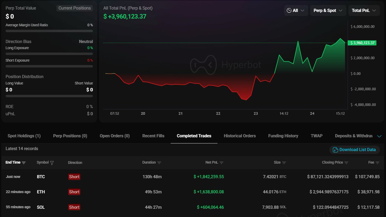The height and width of the screenshot is (217, 386).
Task: Switch to the Spot Holdings tab
Action: point(24,136)
